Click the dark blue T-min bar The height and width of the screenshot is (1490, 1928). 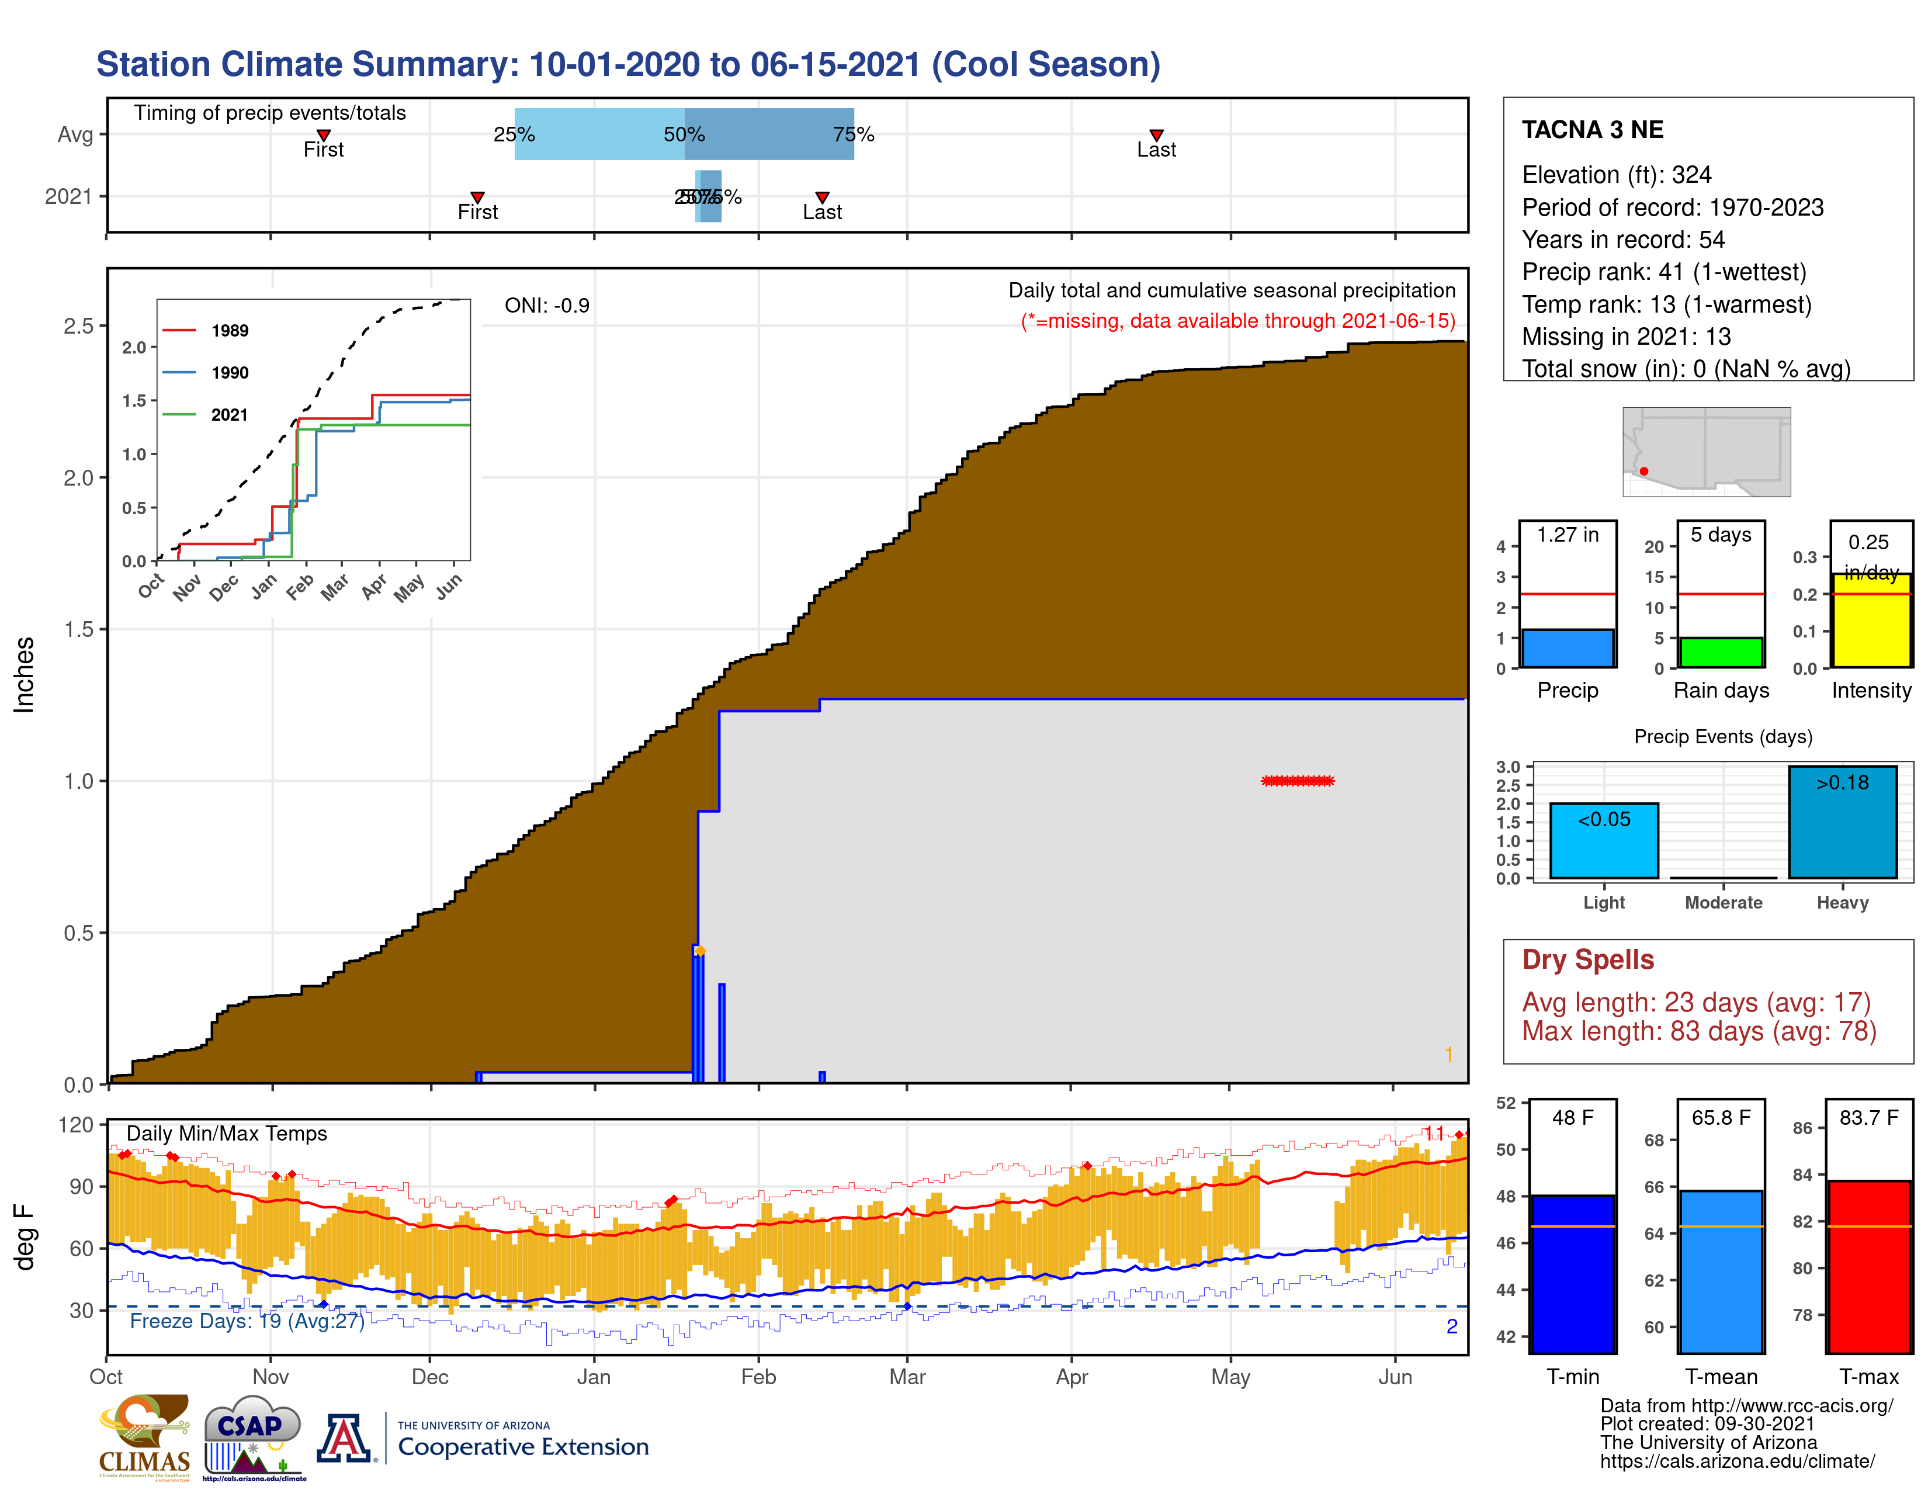[x=1572, y=1274]
